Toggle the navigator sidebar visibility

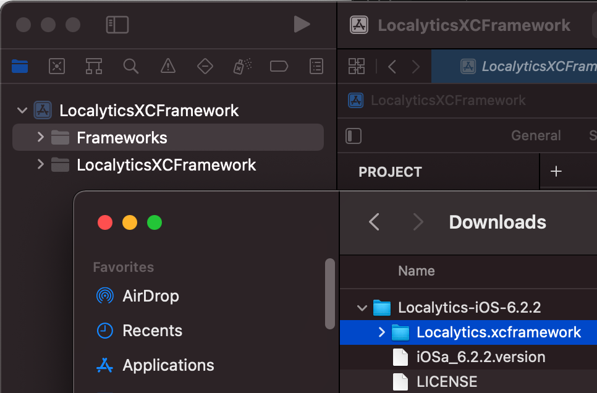[x=117, y=25]
